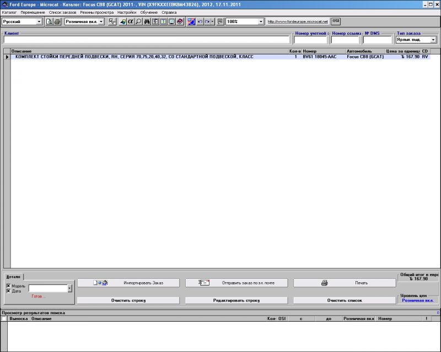Viewport: 441px width, 352px height.
Task: Expand the redo history dropdown arrow
Action: pos(212,21)
